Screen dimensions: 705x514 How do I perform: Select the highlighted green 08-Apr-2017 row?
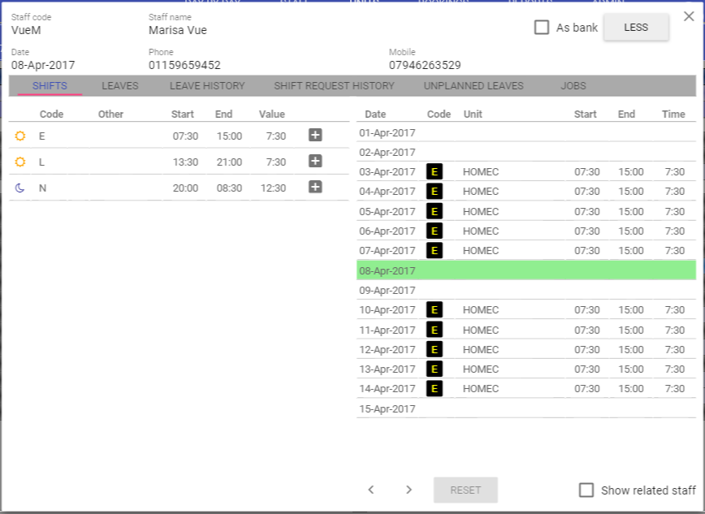click(526, 270)
